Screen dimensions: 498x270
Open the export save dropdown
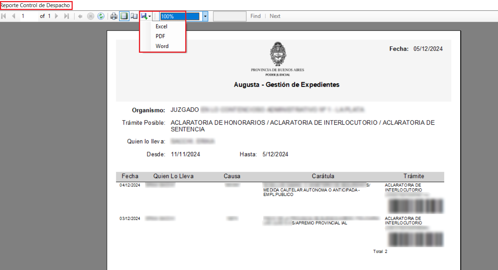pos(146,16)
